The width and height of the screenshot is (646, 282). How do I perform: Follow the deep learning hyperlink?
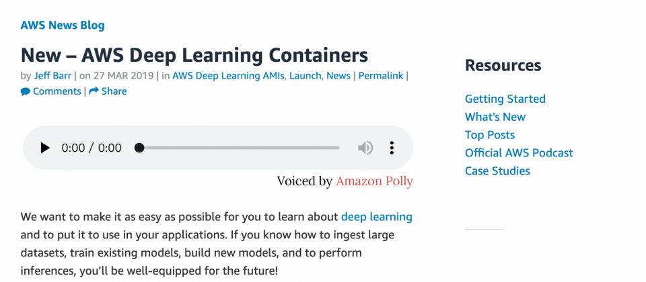[377, 217]
